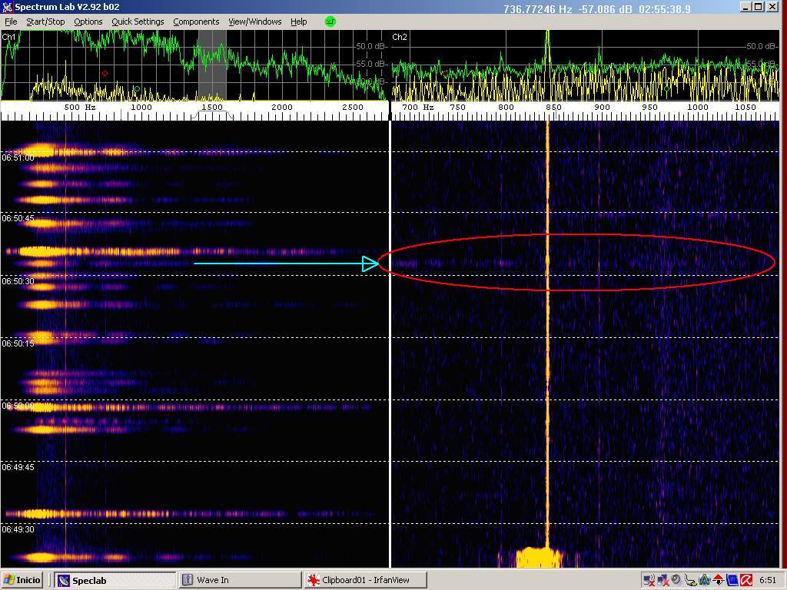The height and width of the screenshot is (590, 787).
Task: Expand the Quick Settings menu
Action: tap(138, 22)
